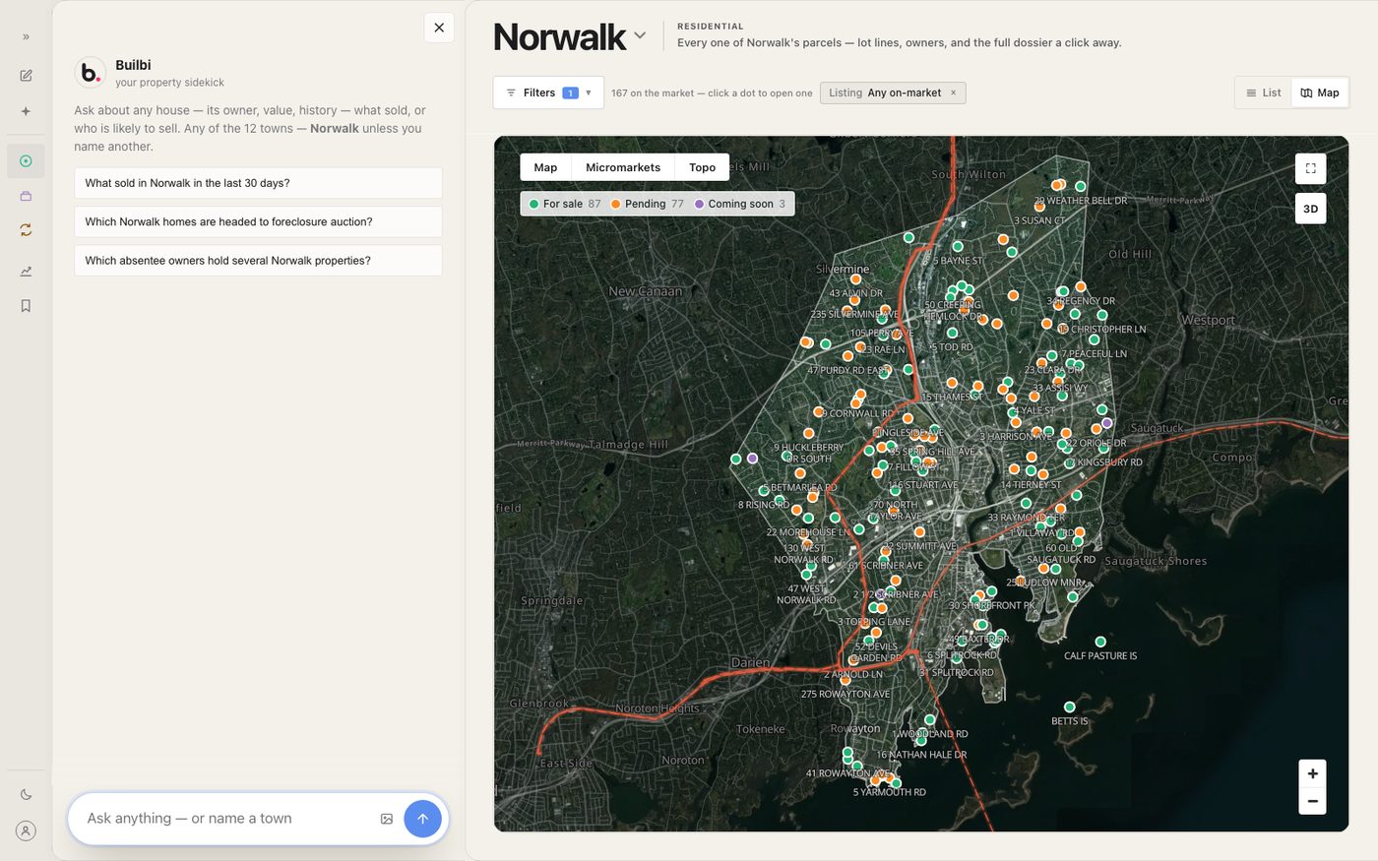Select the Topo layer tab
This screenshot has width=1378, height=861.
(x=702, y=167)
